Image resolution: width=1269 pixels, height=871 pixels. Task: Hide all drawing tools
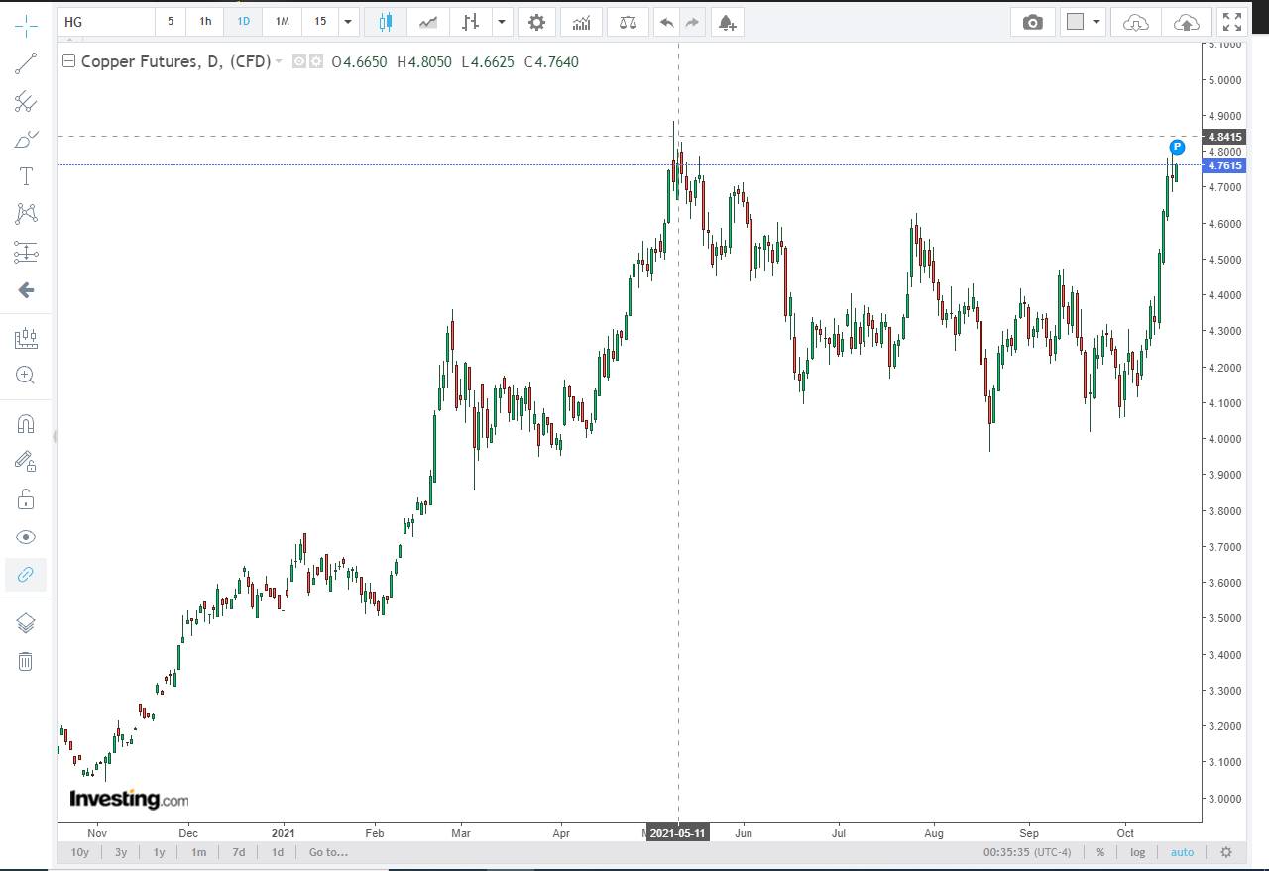point(25,536)
